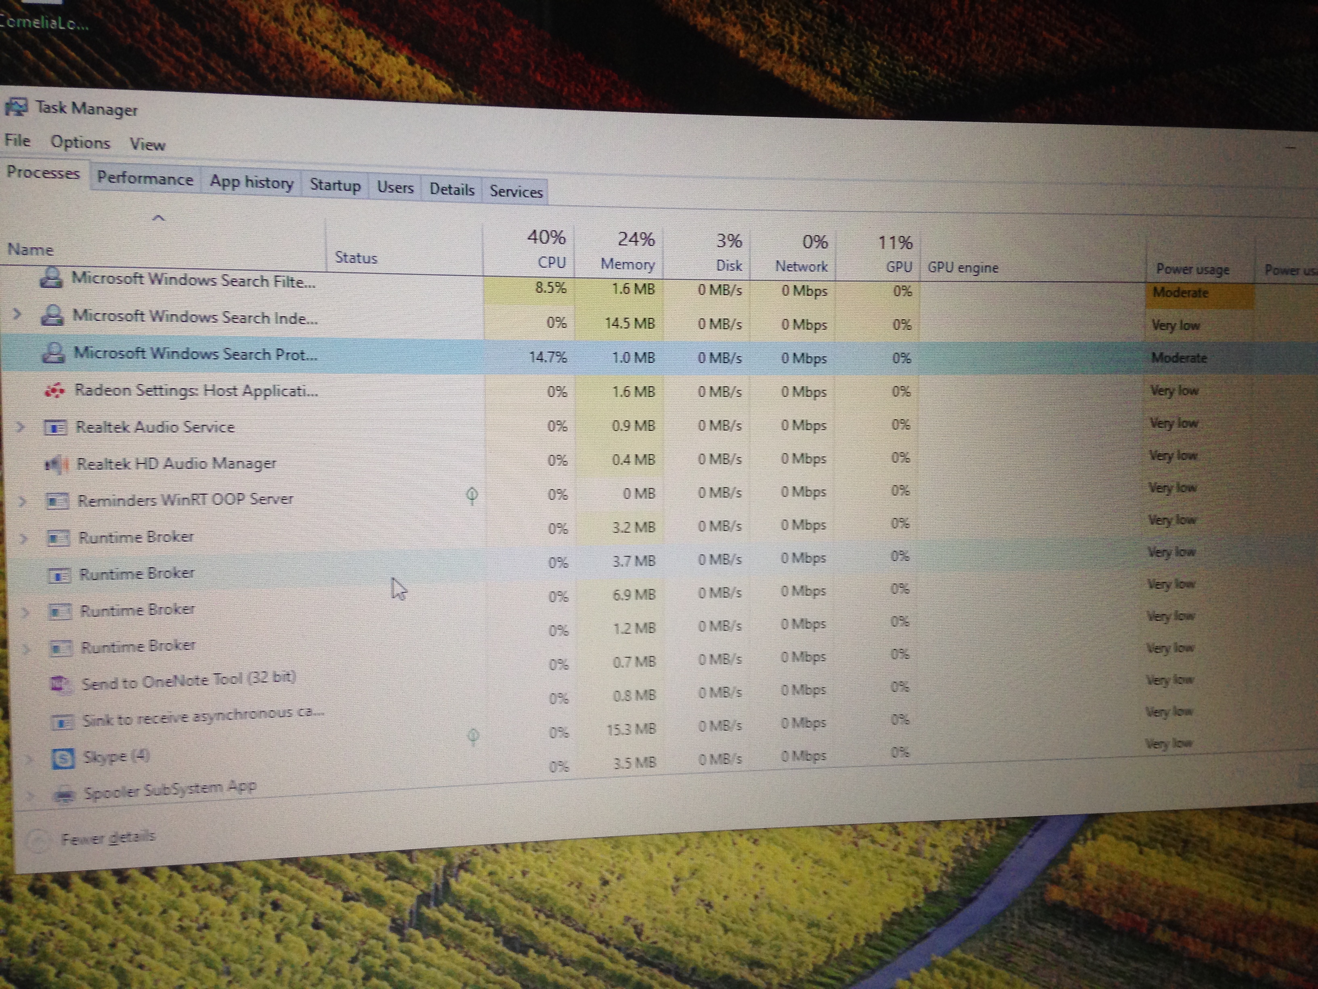Switch to the Details tab
The image size is (1318, 989).
pyautogui.click(x=451, y=189)
